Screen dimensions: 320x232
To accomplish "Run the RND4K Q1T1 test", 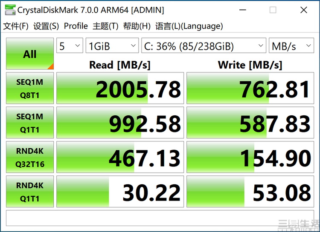I will click(30, 192).
